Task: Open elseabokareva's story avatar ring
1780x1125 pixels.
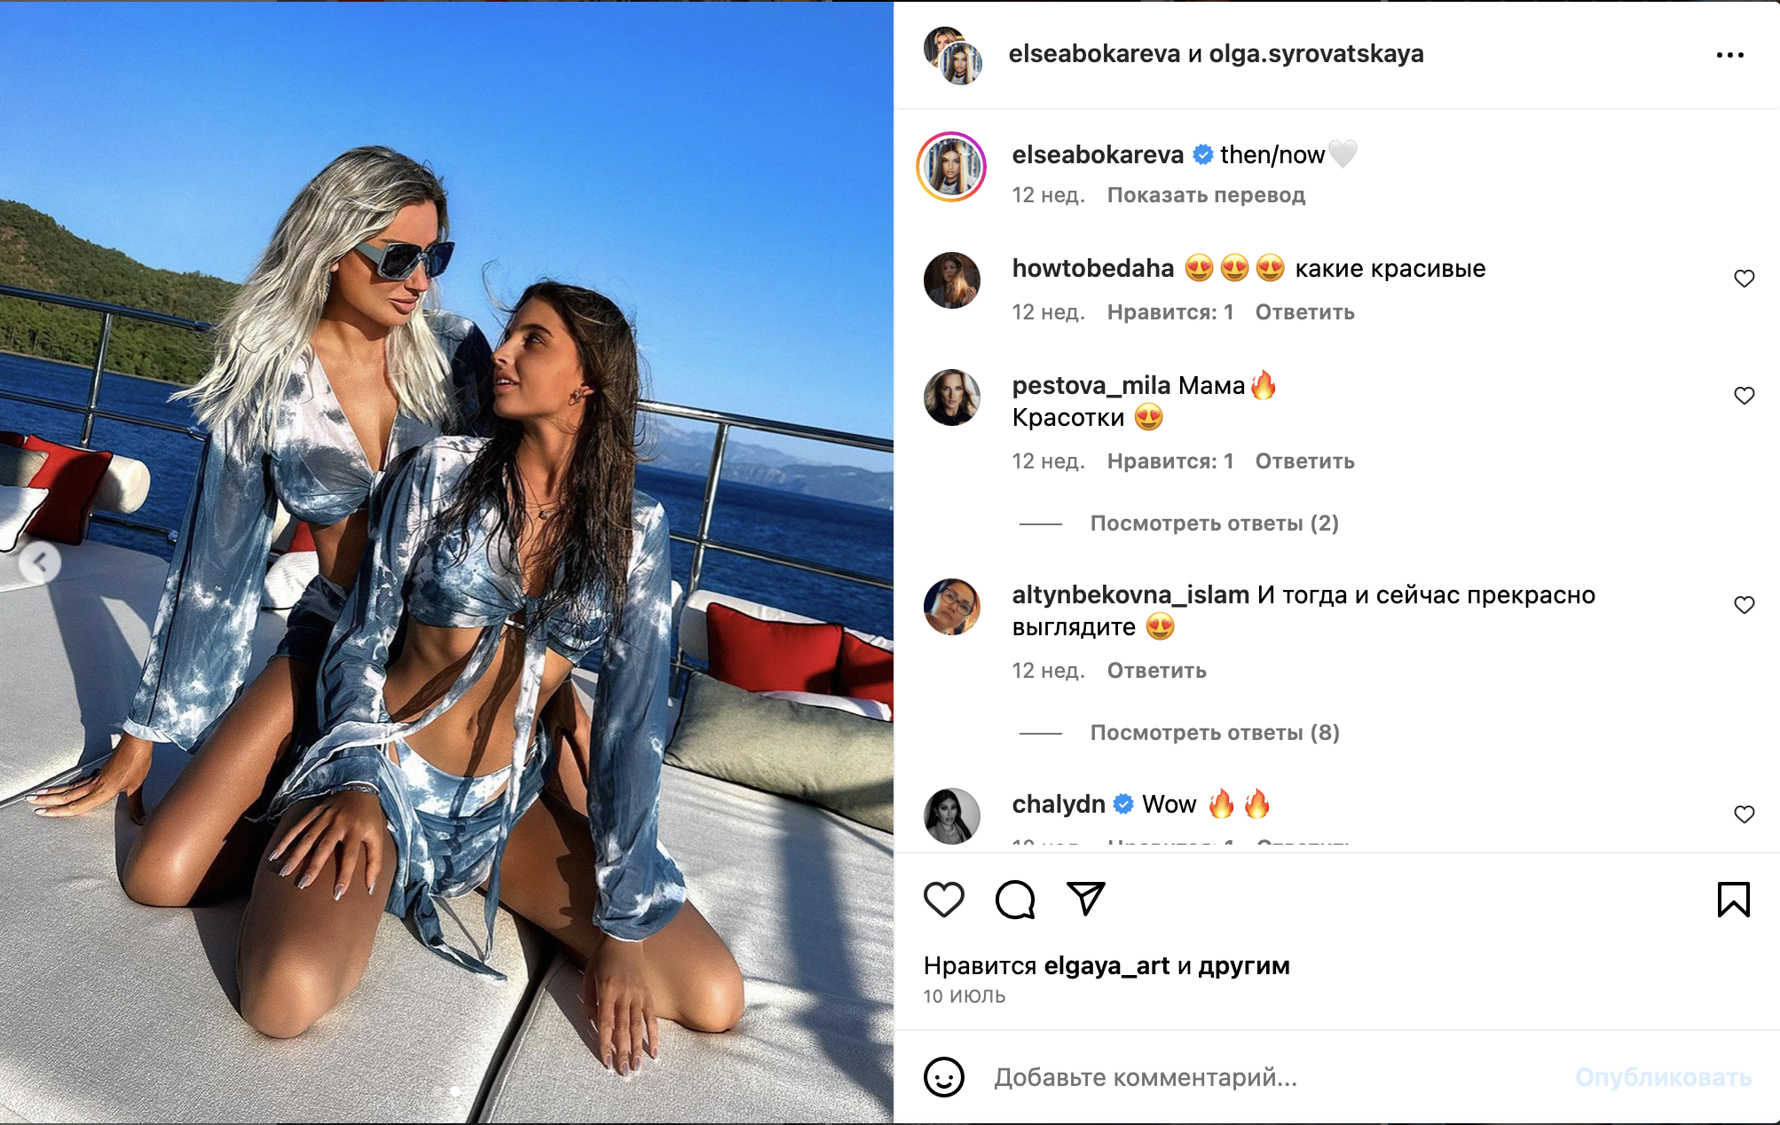Action: click(951, 167)
